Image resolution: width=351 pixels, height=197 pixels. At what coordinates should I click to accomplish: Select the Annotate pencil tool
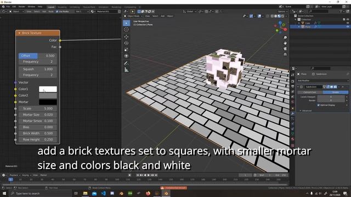point(127,63)
